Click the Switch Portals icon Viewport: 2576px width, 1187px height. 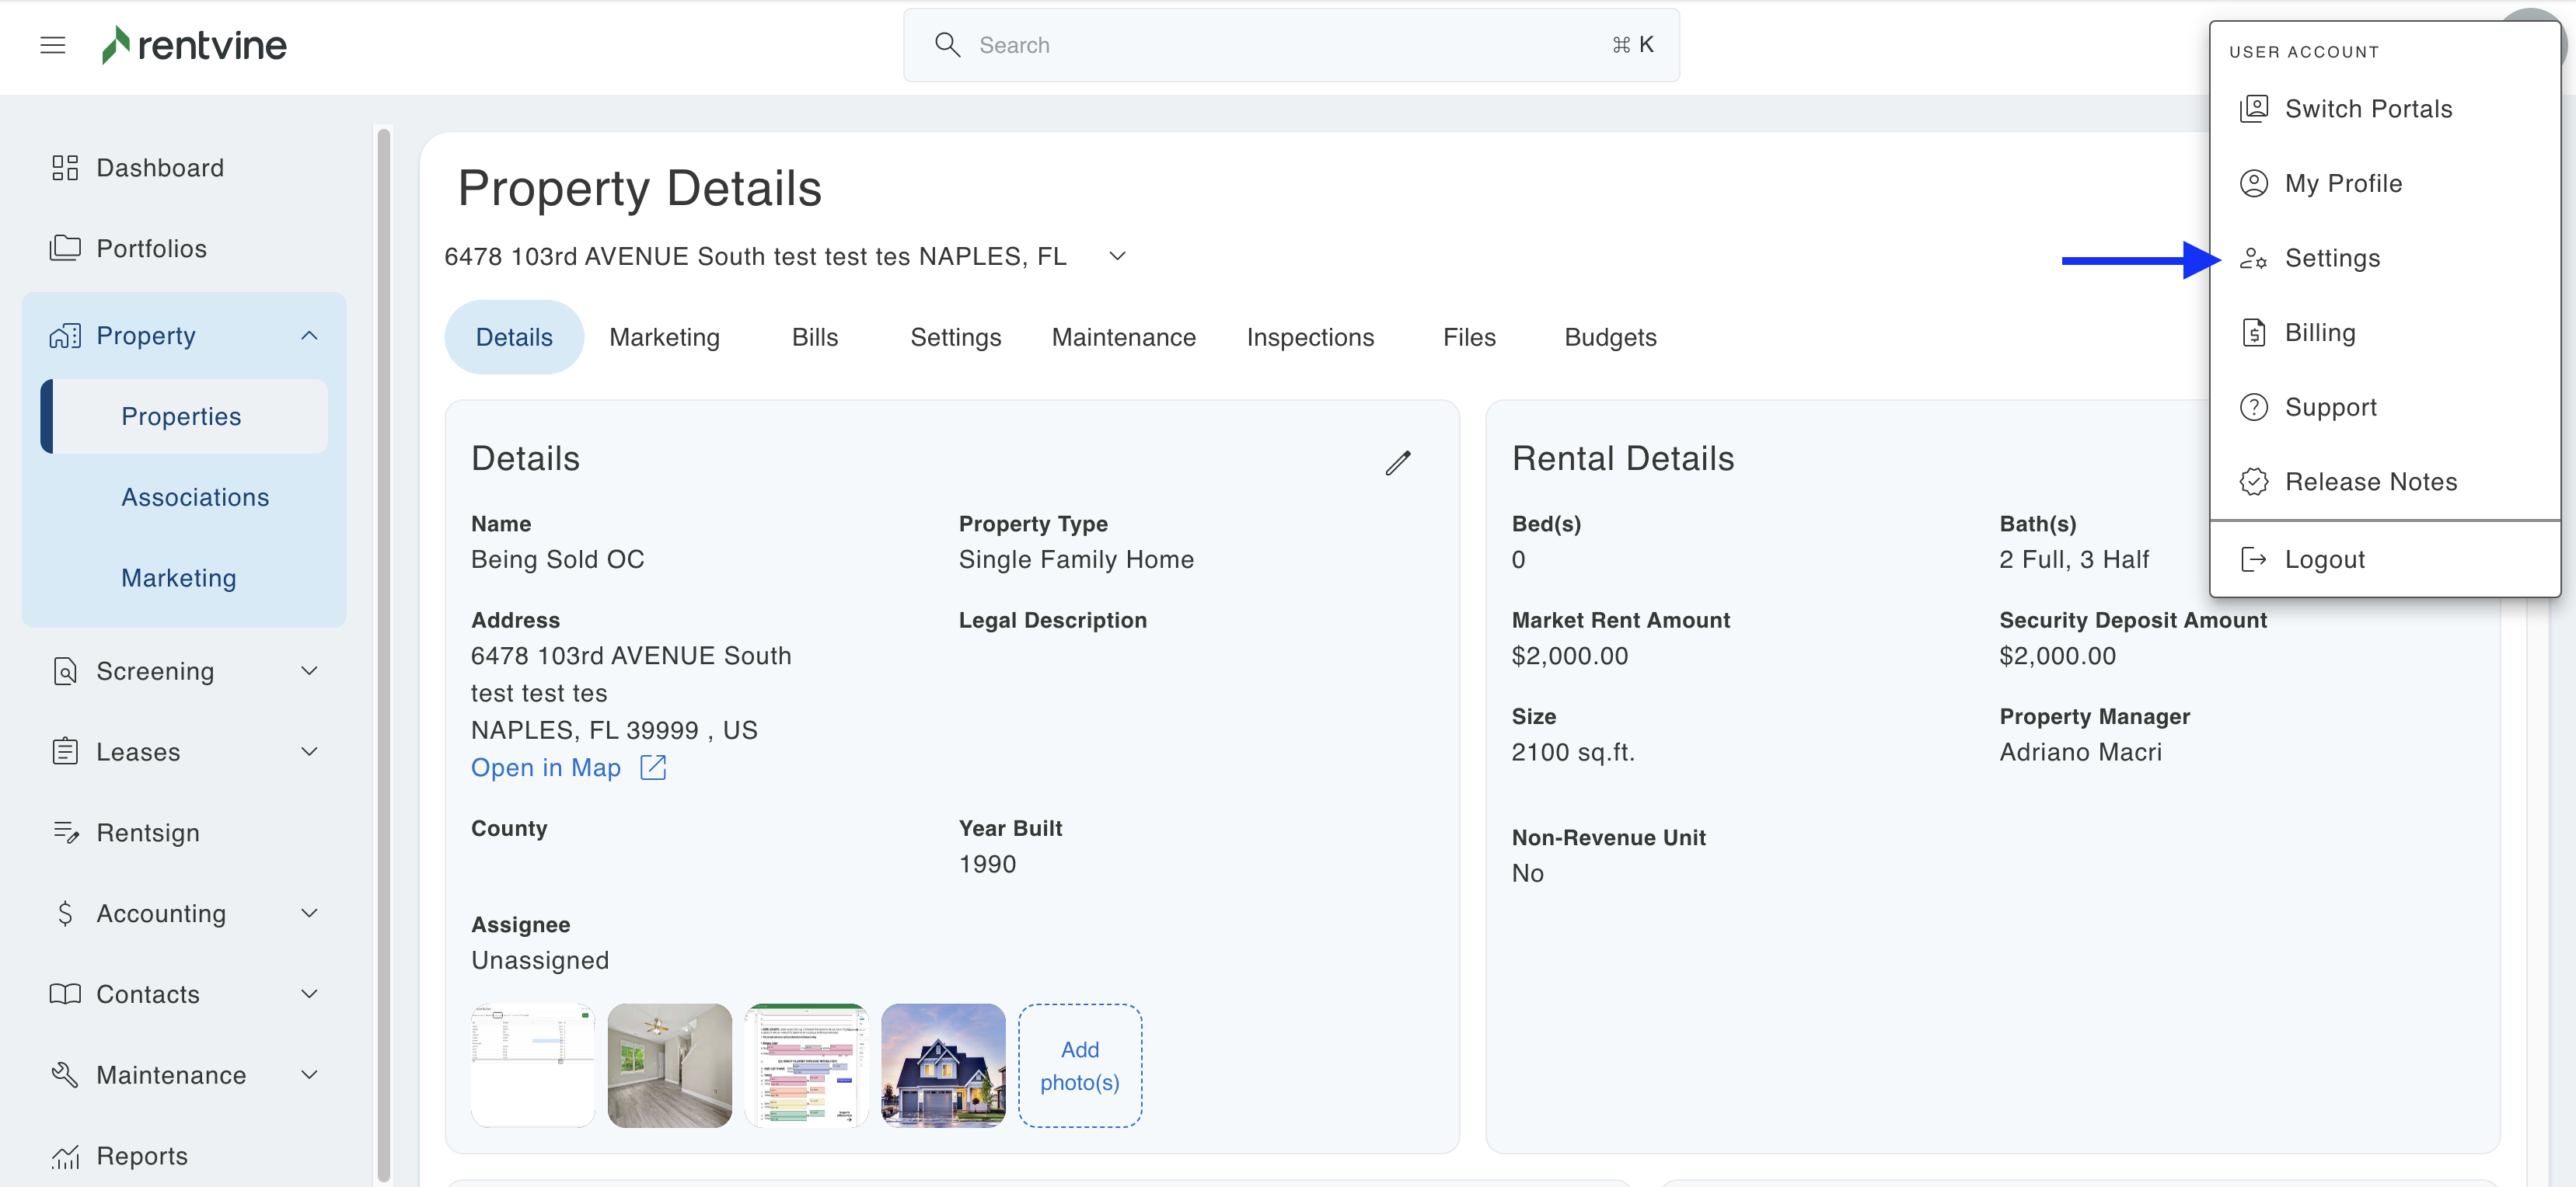2253,108
